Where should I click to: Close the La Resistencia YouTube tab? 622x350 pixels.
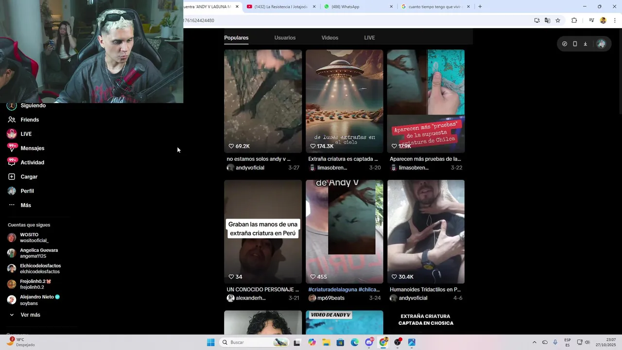[x=314, y=7]
